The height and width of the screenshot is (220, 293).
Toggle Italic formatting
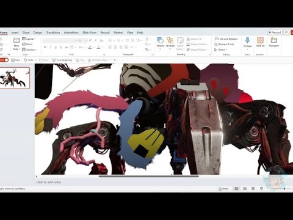click(x=50, y=47)
